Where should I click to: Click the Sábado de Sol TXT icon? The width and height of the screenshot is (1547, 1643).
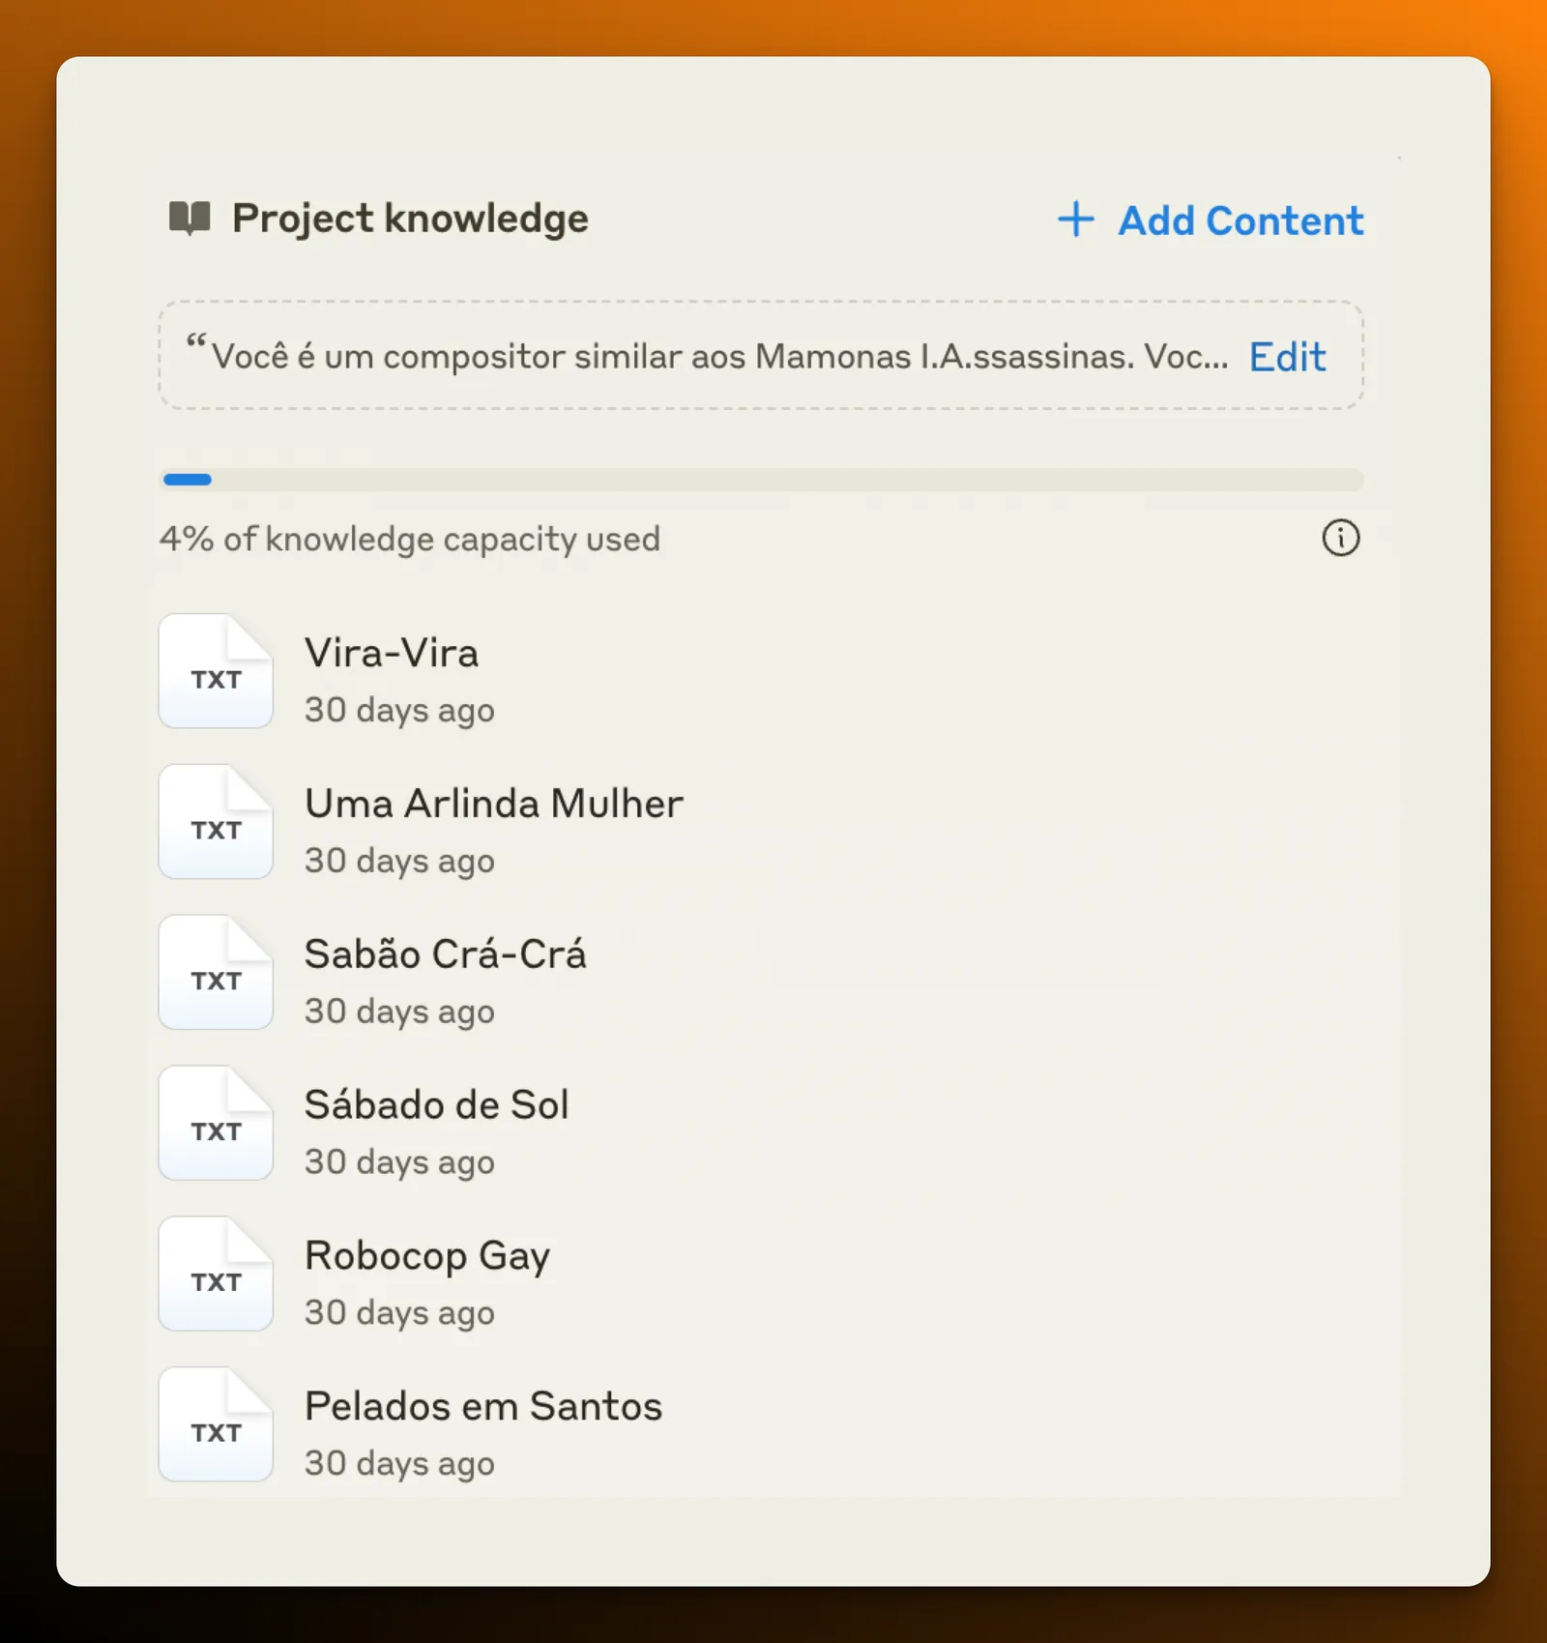(x=216, y=1124)
